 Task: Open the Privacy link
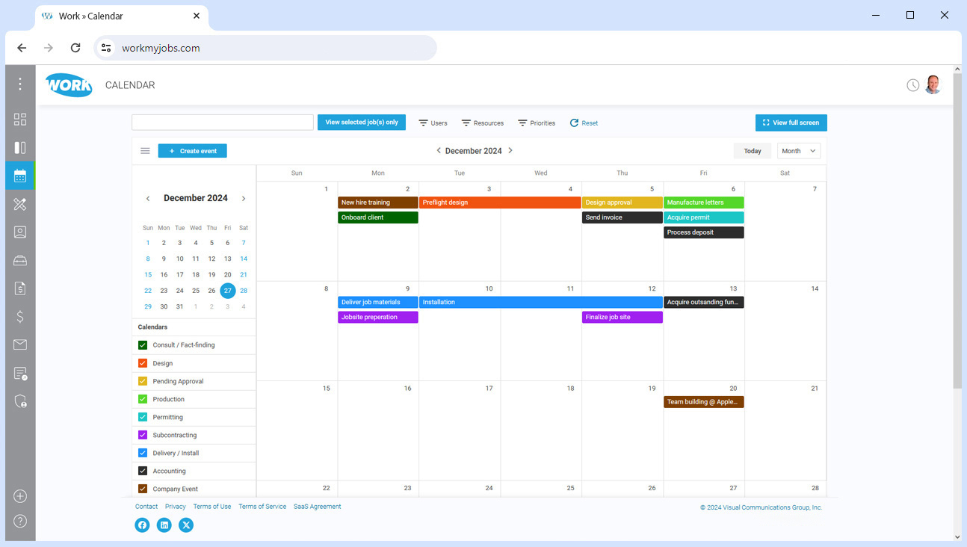(176, 507)
